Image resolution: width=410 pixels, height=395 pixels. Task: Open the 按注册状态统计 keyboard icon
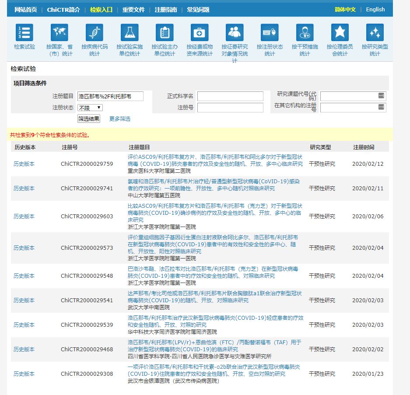[x=270, y=32]
